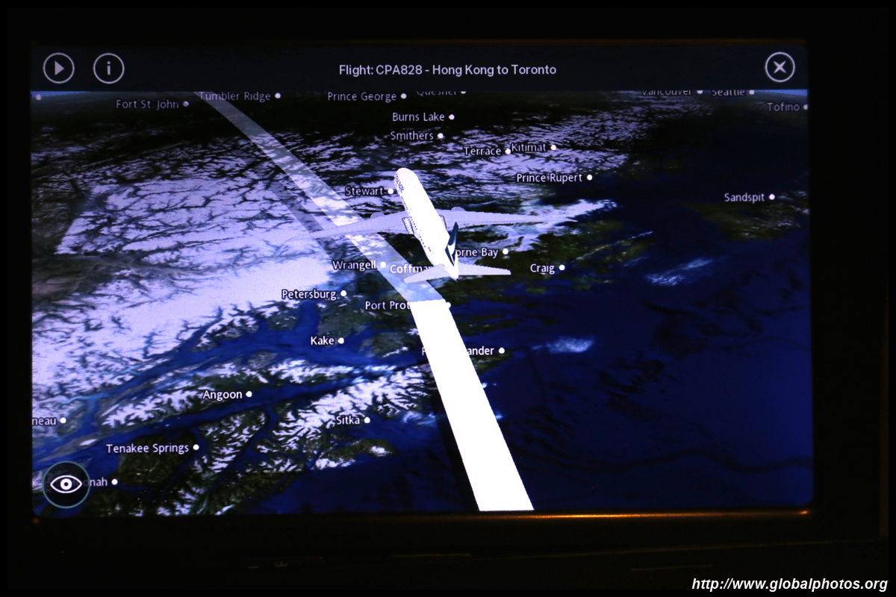The width and height of the screenshot is (896, 597).
Task: Select the Fort St. John marker
Action: (186, 104)
